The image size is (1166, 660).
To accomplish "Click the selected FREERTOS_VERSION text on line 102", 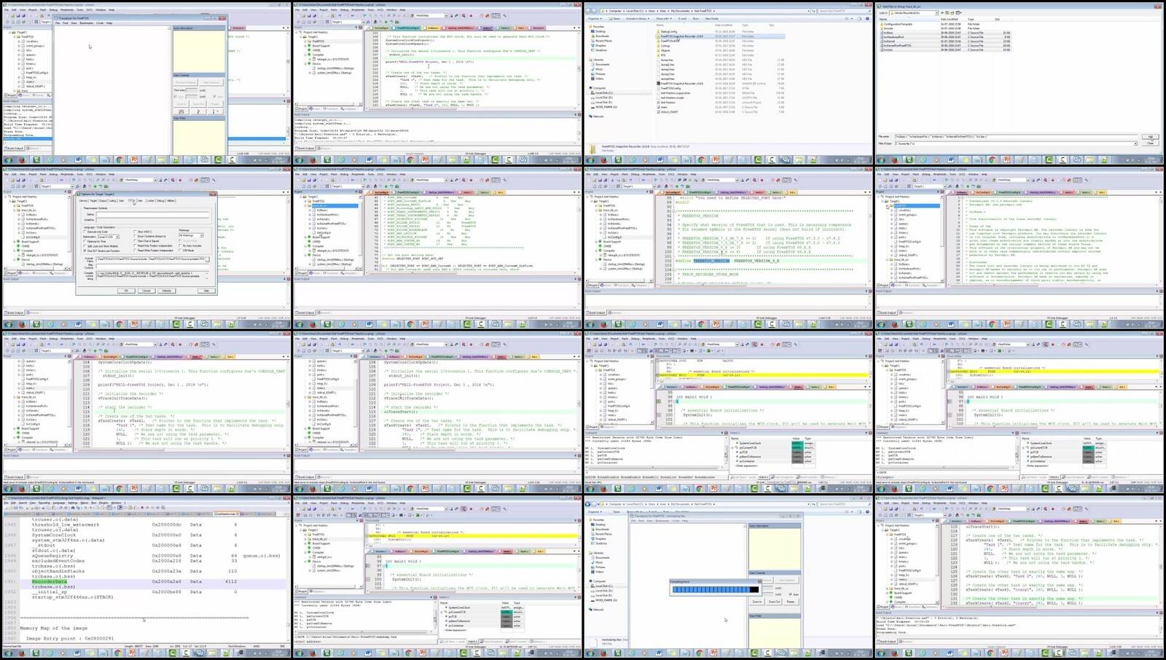I will (711, 260).
